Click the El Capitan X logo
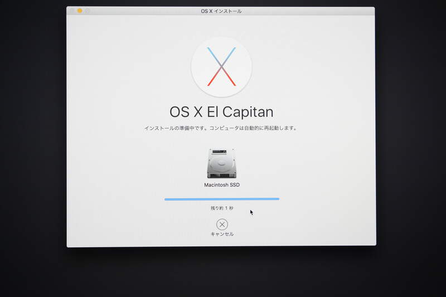Viewport: 446px width, 297px height. pyautogui.click(x=221, y=67)
